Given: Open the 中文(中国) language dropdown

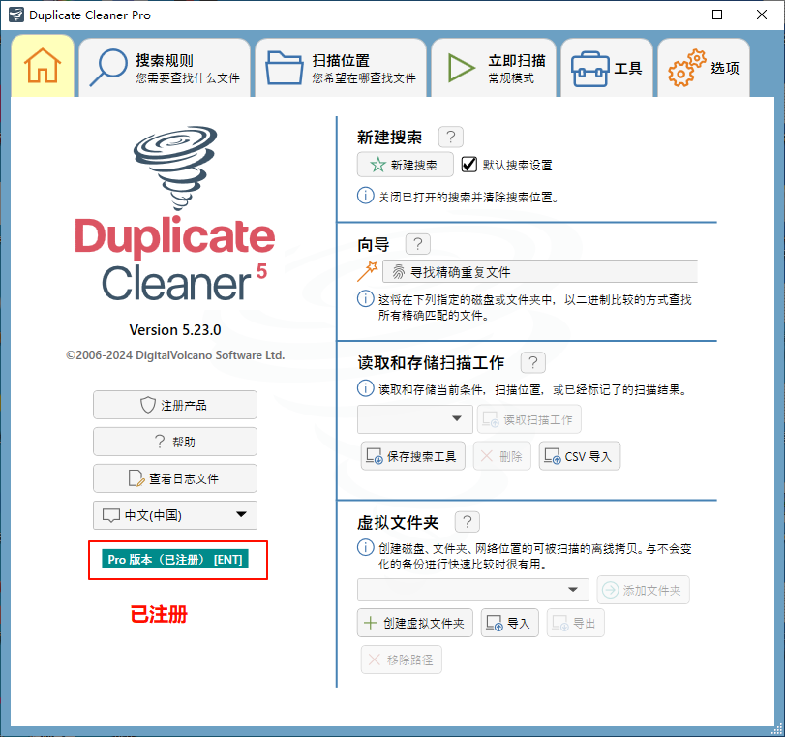Looking at the screenshot, I should 175,515.
